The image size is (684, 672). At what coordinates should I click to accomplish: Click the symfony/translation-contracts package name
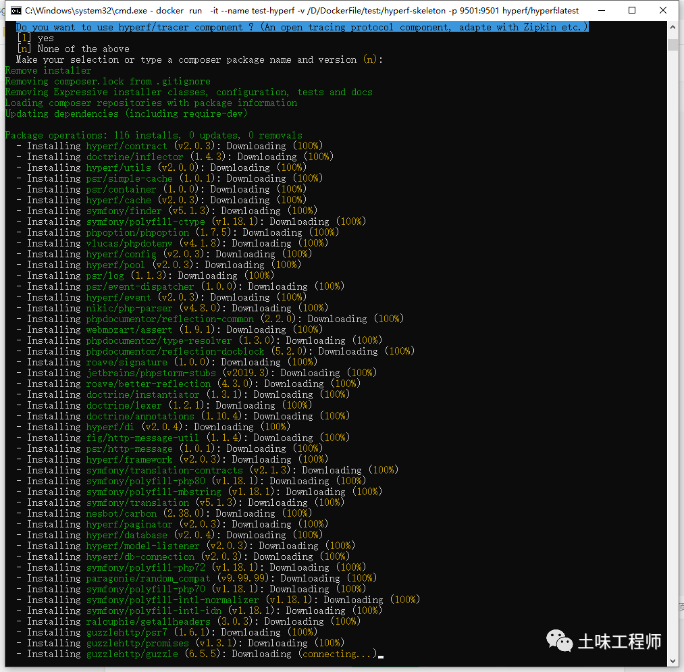pos(165,470)
